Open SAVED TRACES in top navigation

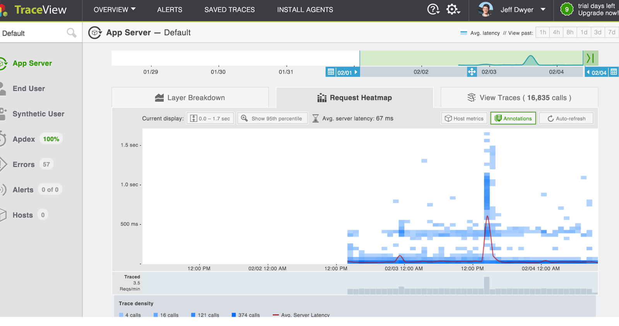(x=229, y=10)
